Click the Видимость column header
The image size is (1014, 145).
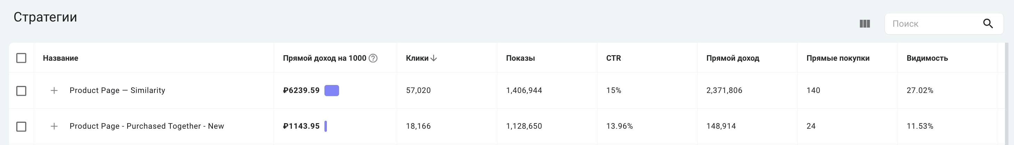pyautogui.click(x=927, y=58)
